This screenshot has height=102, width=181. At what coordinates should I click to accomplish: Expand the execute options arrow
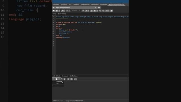89,11
